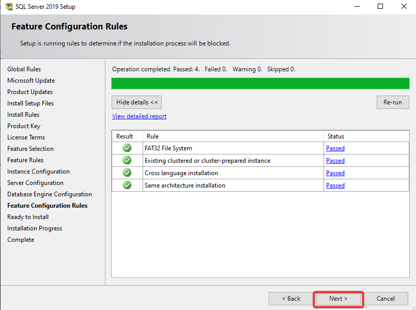This screenshot has height=310, width=416.
Task: Click Passed link for Same architecture installation
Action: coord(335,185)
